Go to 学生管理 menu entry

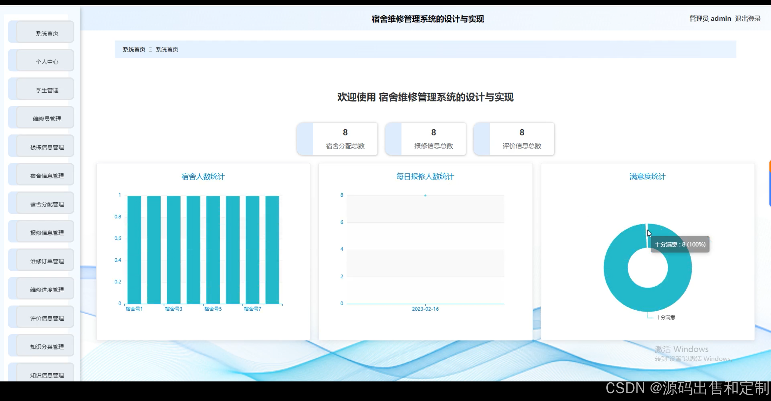(x=46, y=90)
